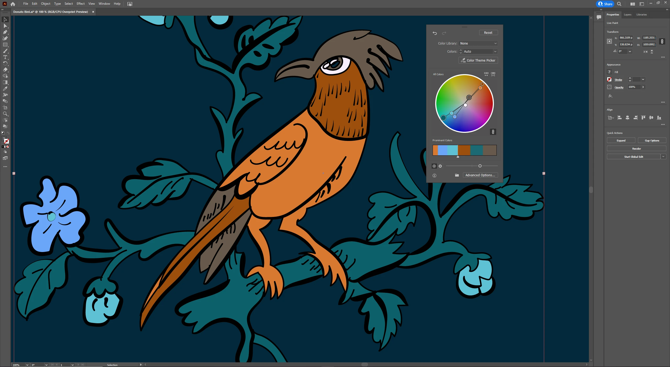Toggle link harmony colors button
Screen dimensions: 670x367
pos(493,132)
